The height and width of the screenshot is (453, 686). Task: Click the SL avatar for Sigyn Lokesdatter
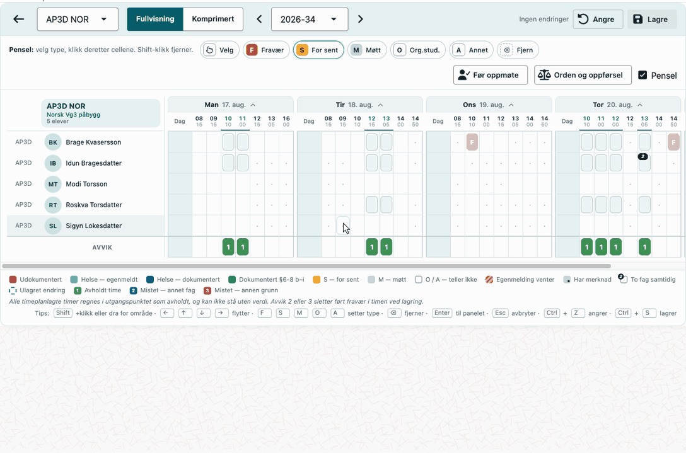pyautogui.click(x=53, y=226)
